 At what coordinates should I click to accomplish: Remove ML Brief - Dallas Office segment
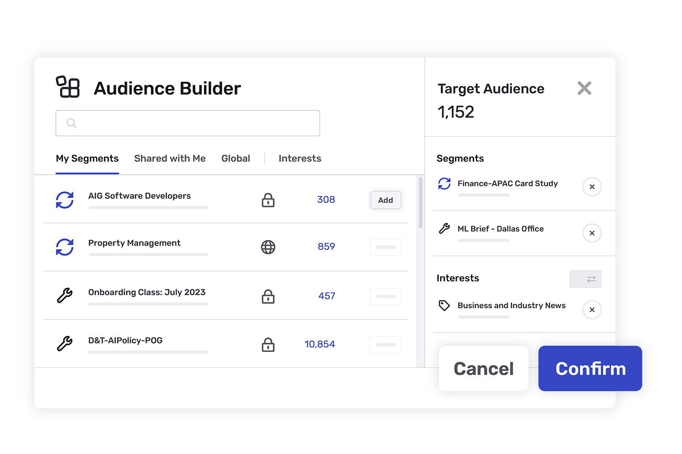pyautogui.click(x=592, y=233)
